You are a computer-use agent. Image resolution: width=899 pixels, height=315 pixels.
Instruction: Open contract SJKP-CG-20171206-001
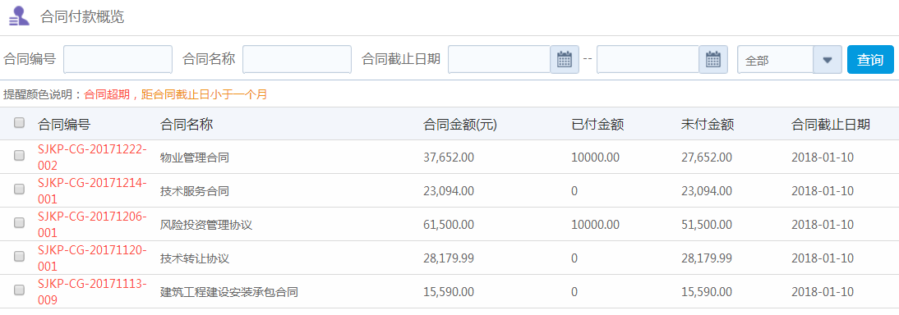pyautogui.click(x=92, y=225)
